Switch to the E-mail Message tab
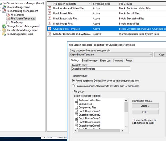The width and height of the screenshot is (166, 141). [89, 61]
